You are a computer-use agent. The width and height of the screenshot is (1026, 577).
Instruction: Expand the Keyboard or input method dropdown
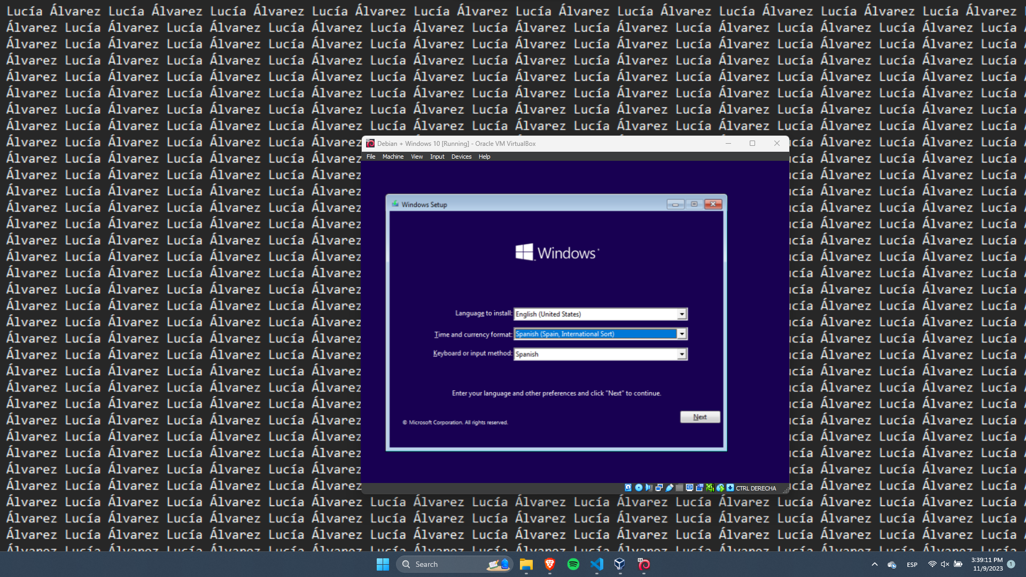tap(682, 354)
